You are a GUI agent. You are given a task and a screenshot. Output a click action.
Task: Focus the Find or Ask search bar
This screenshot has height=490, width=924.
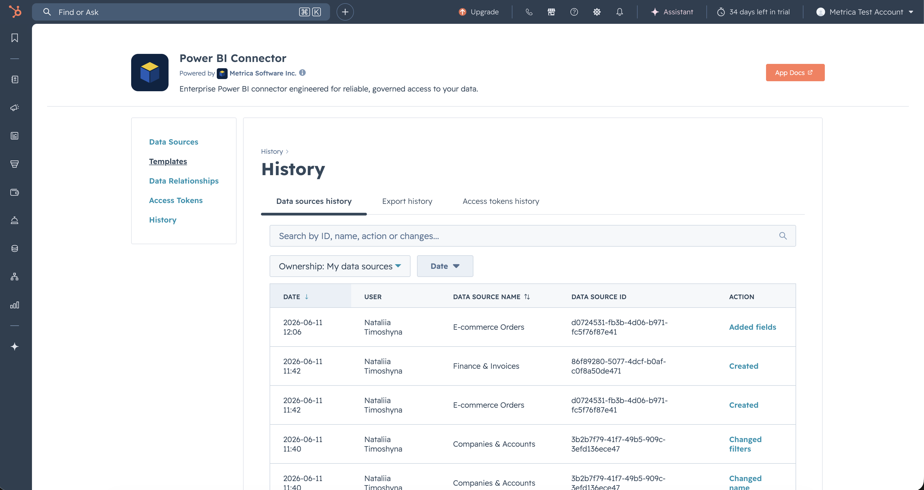coord(181,12)
